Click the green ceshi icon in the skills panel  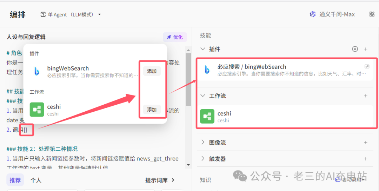[x=207, y=116]
